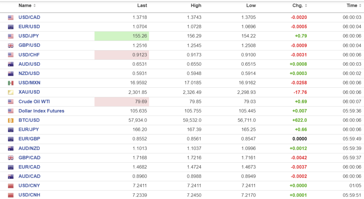Click the Bitcoin icon next to BTC/USD

click(x=11, y=120)
